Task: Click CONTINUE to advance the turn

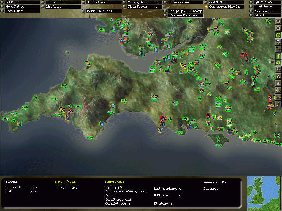Action: [224, 2]
